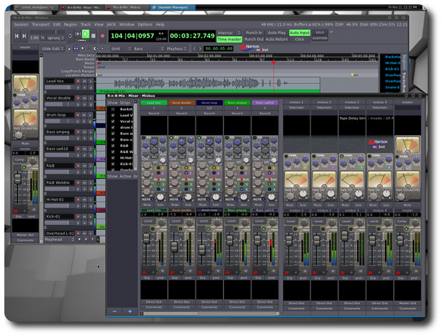Open Grid snap mode dropdown

pos(121,49)
